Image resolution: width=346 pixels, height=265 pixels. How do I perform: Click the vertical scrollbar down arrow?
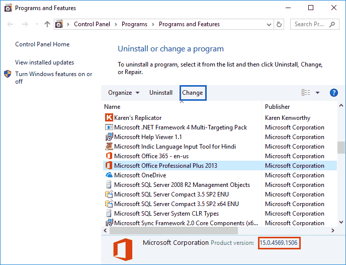tap(341, 222)
